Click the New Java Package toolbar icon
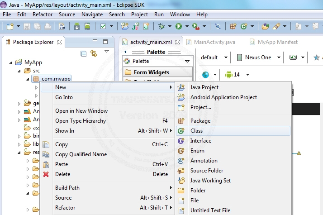The width and height of the screenshot is (323, 215). tap(233, 26)
